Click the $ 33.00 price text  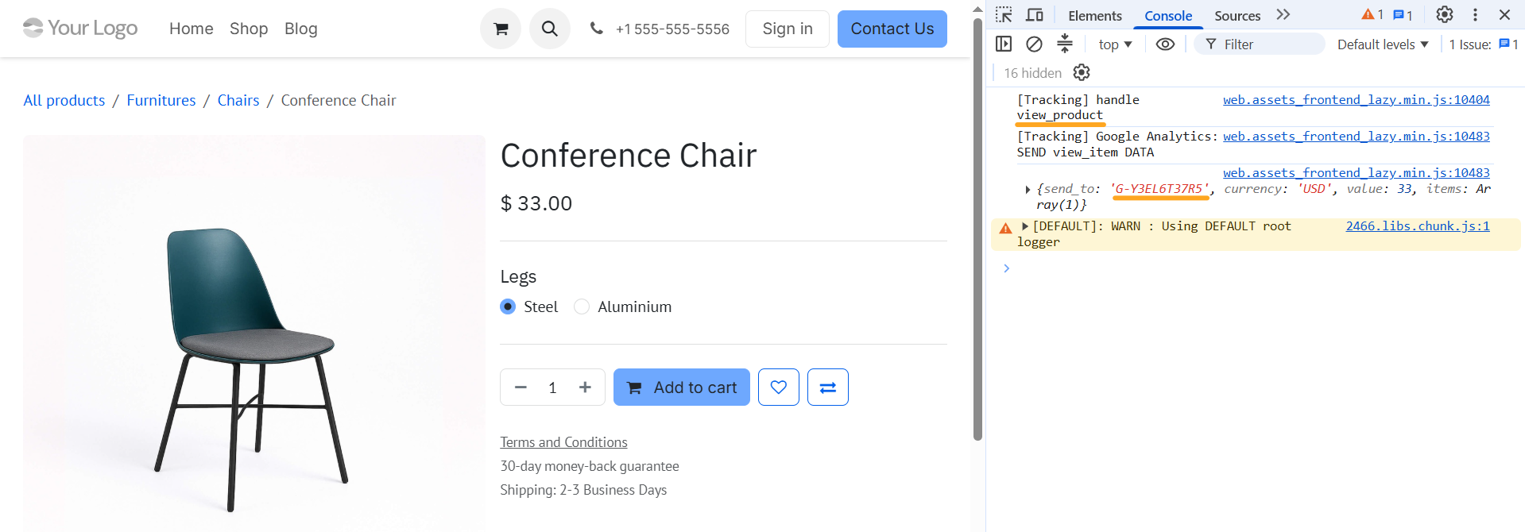tap(536, 204)
